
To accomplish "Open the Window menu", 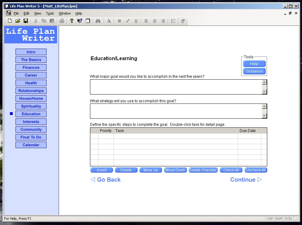I will pos(65,13).
